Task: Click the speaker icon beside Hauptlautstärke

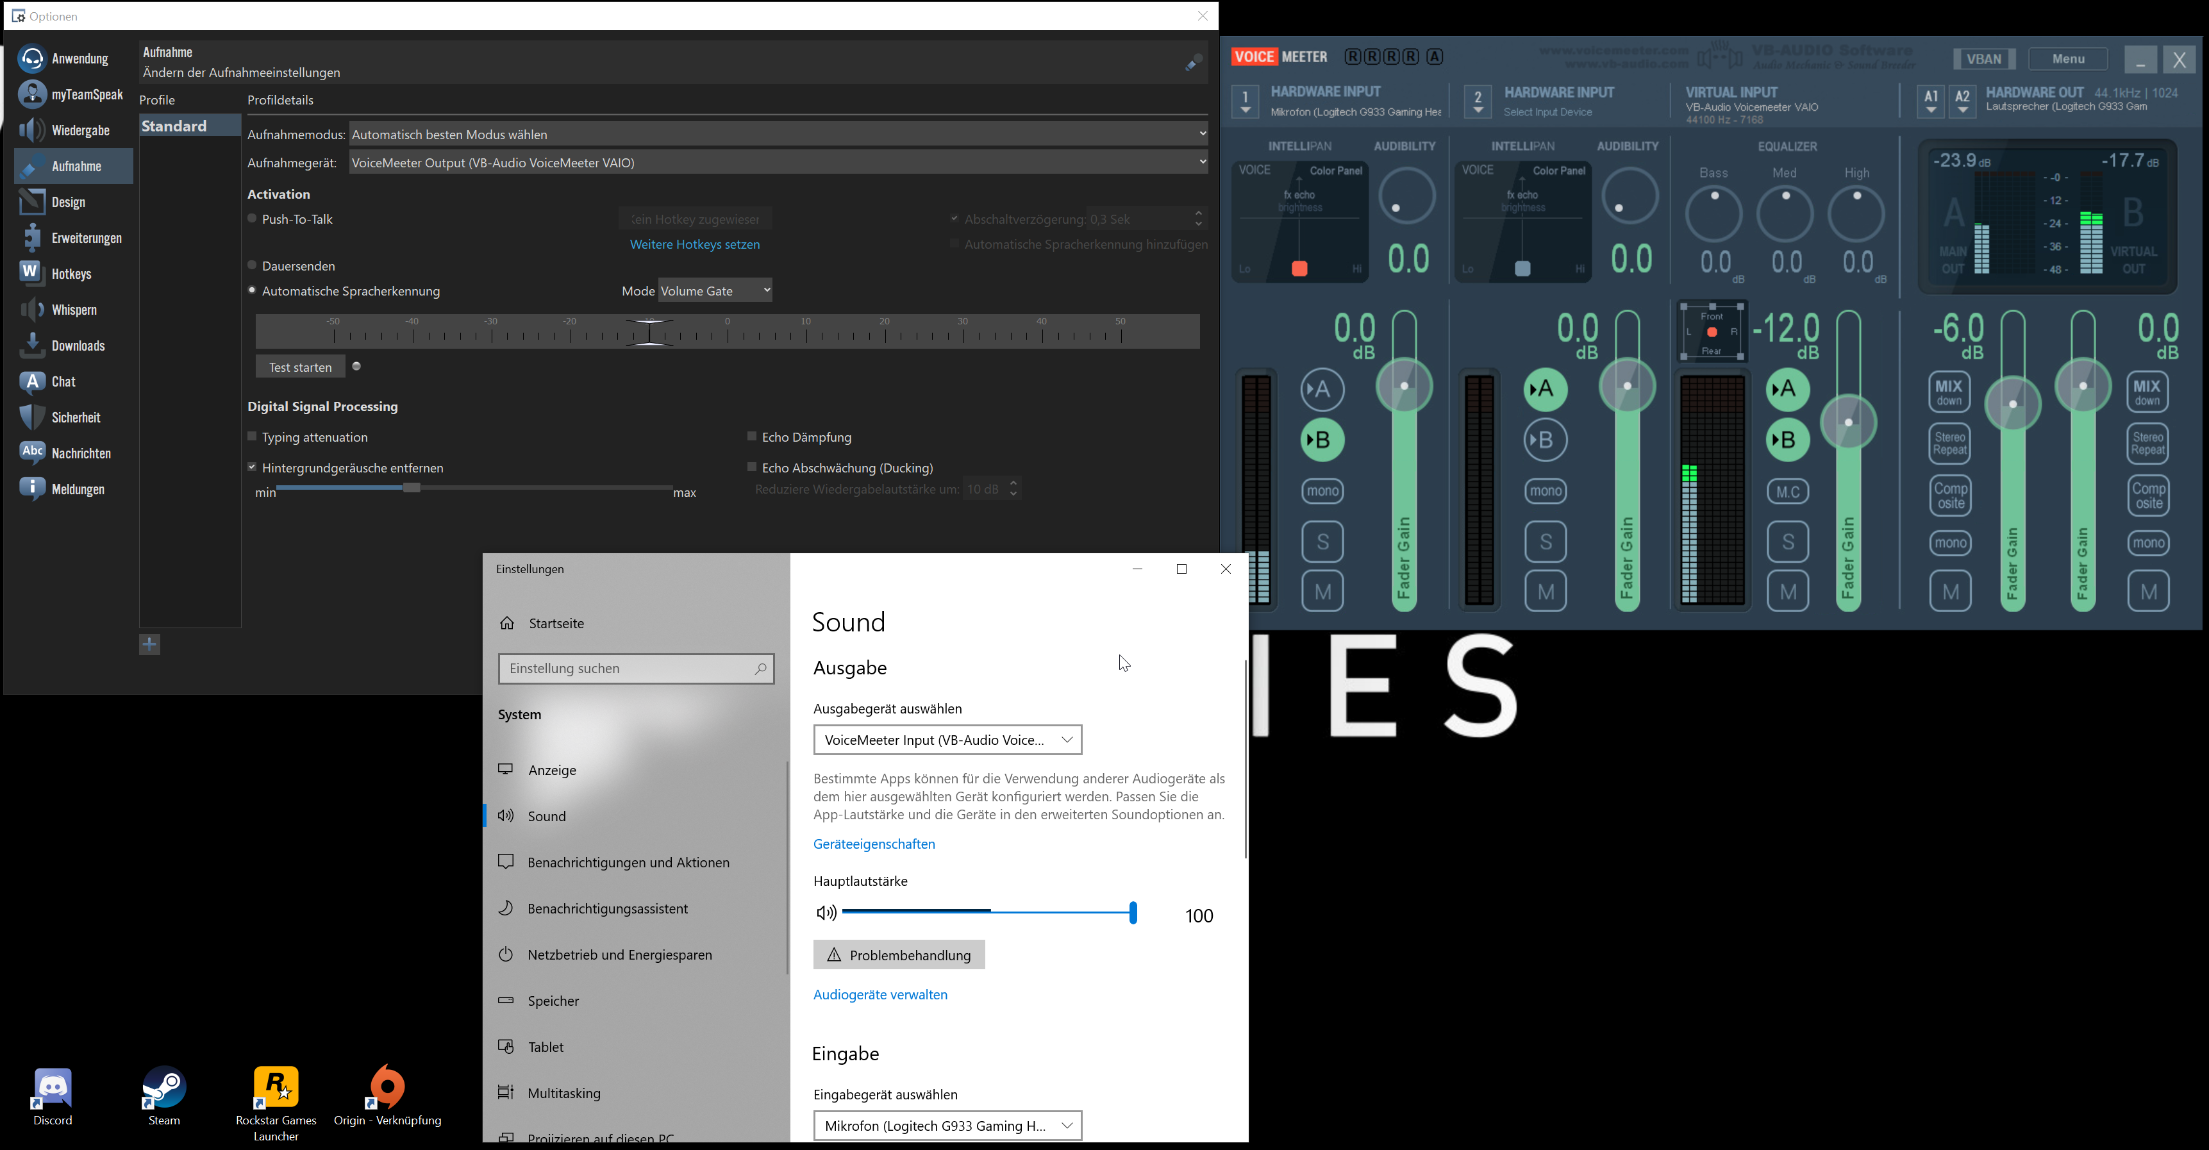Action: tap(826, 913)
